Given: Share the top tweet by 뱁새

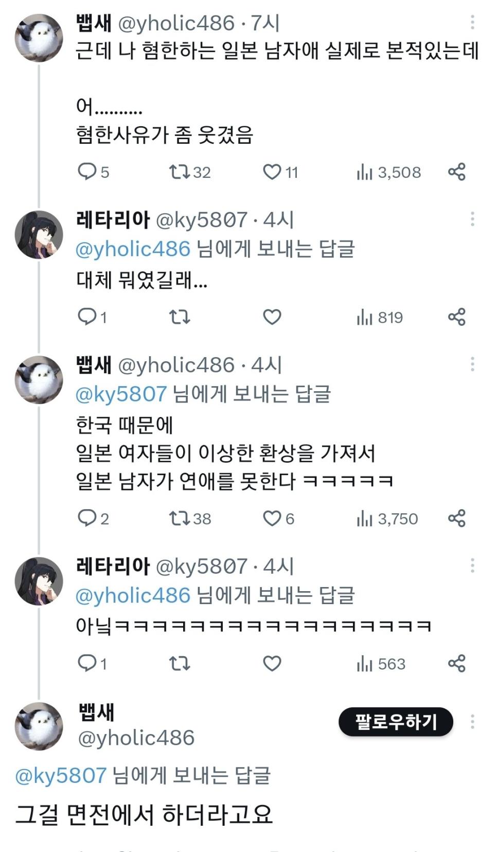Looking at the screenshot, I should click(x=456, y=172).
